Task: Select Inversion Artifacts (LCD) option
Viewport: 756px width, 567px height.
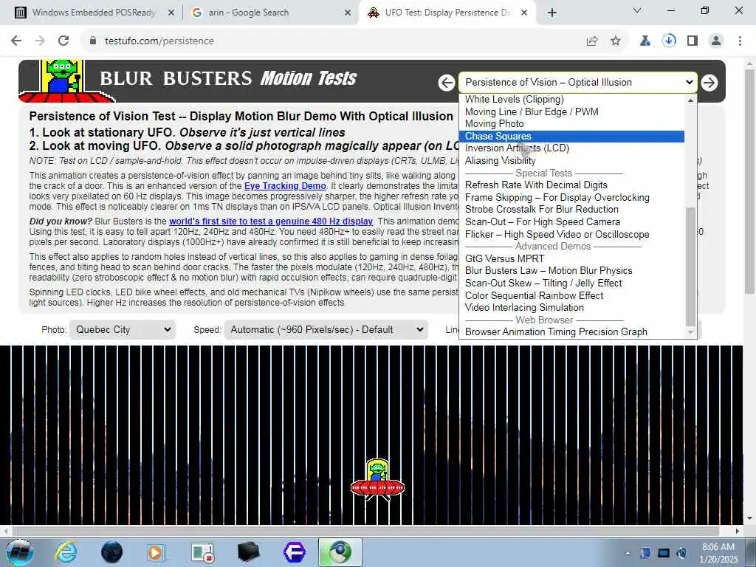Action: (571, 148)
